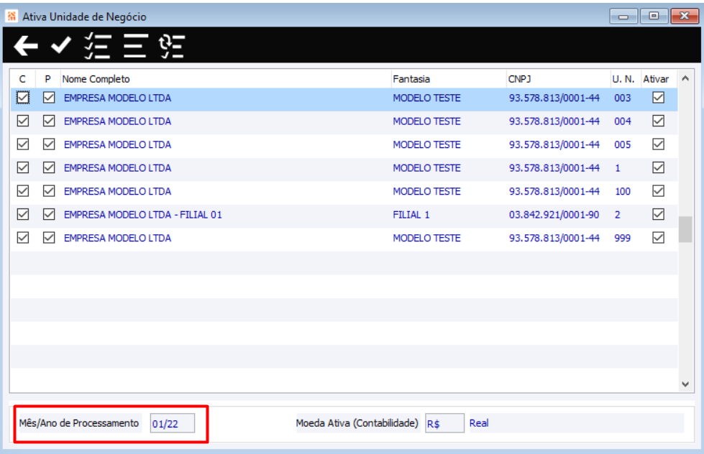Toggle P checkbox for unit 1
This screenshot has height=454, width=704.
tap(49, 168)
